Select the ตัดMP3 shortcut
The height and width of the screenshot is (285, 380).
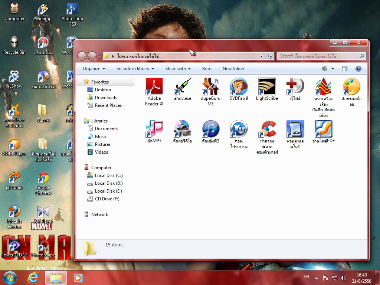tap(154, 132)
